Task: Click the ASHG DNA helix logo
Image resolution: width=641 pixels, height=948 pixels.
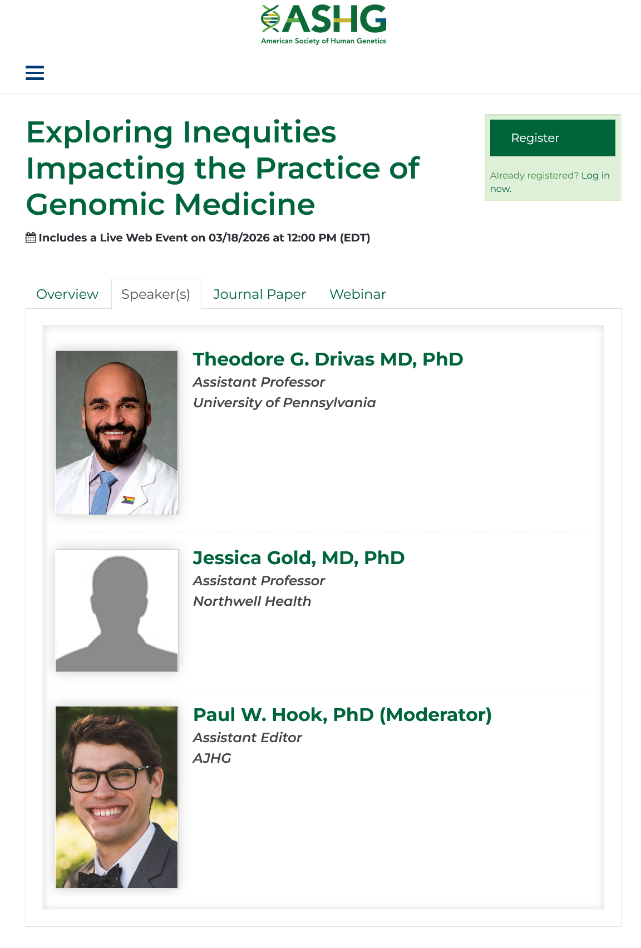Action: click(x=271, y=19)
